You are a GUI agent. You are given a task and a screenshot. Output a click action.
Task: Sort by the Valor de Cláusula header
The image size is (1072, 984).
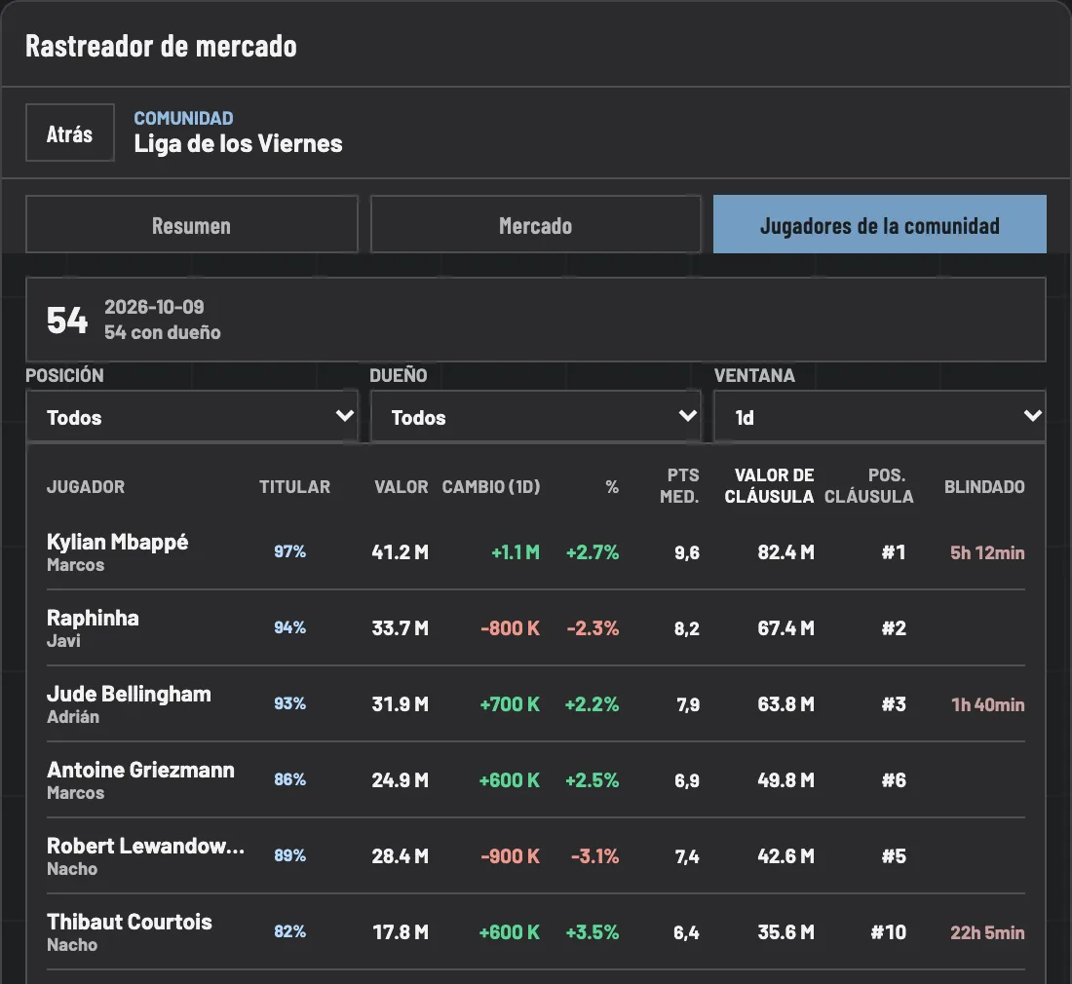[x=769, y=486]
